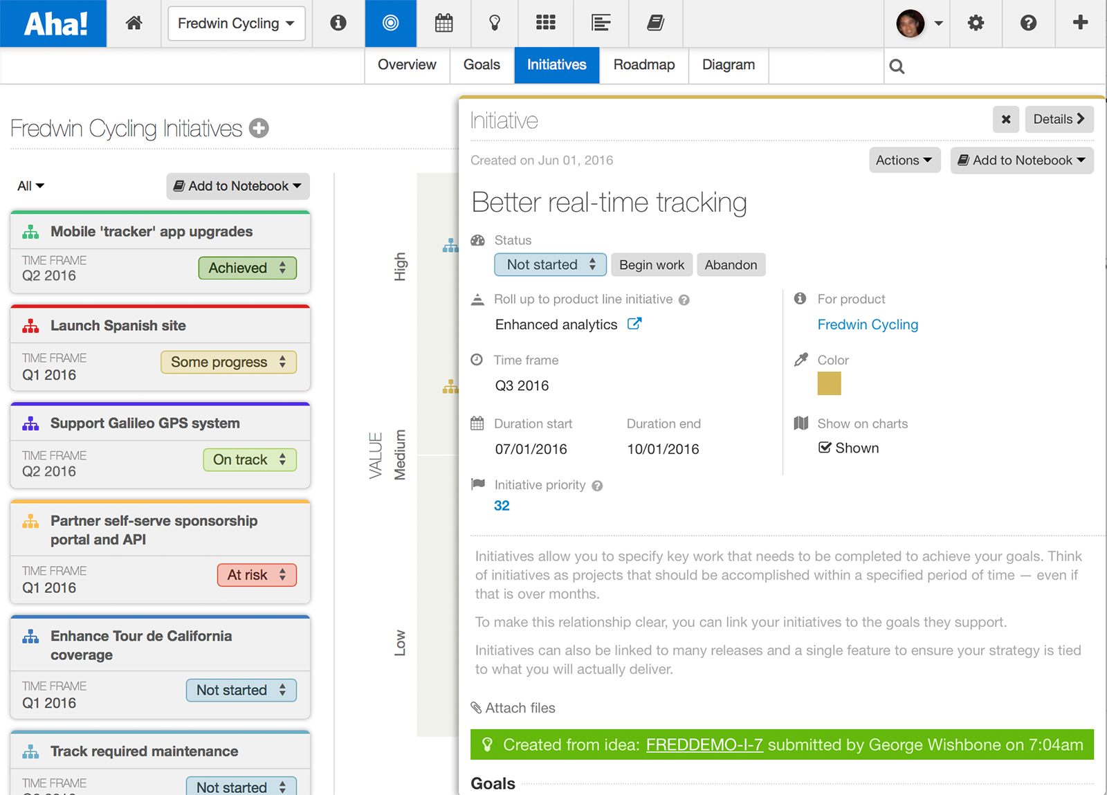Switch to the Overview tab
Viewport: 1107px width, 795px height.
(x=407, y=65)
